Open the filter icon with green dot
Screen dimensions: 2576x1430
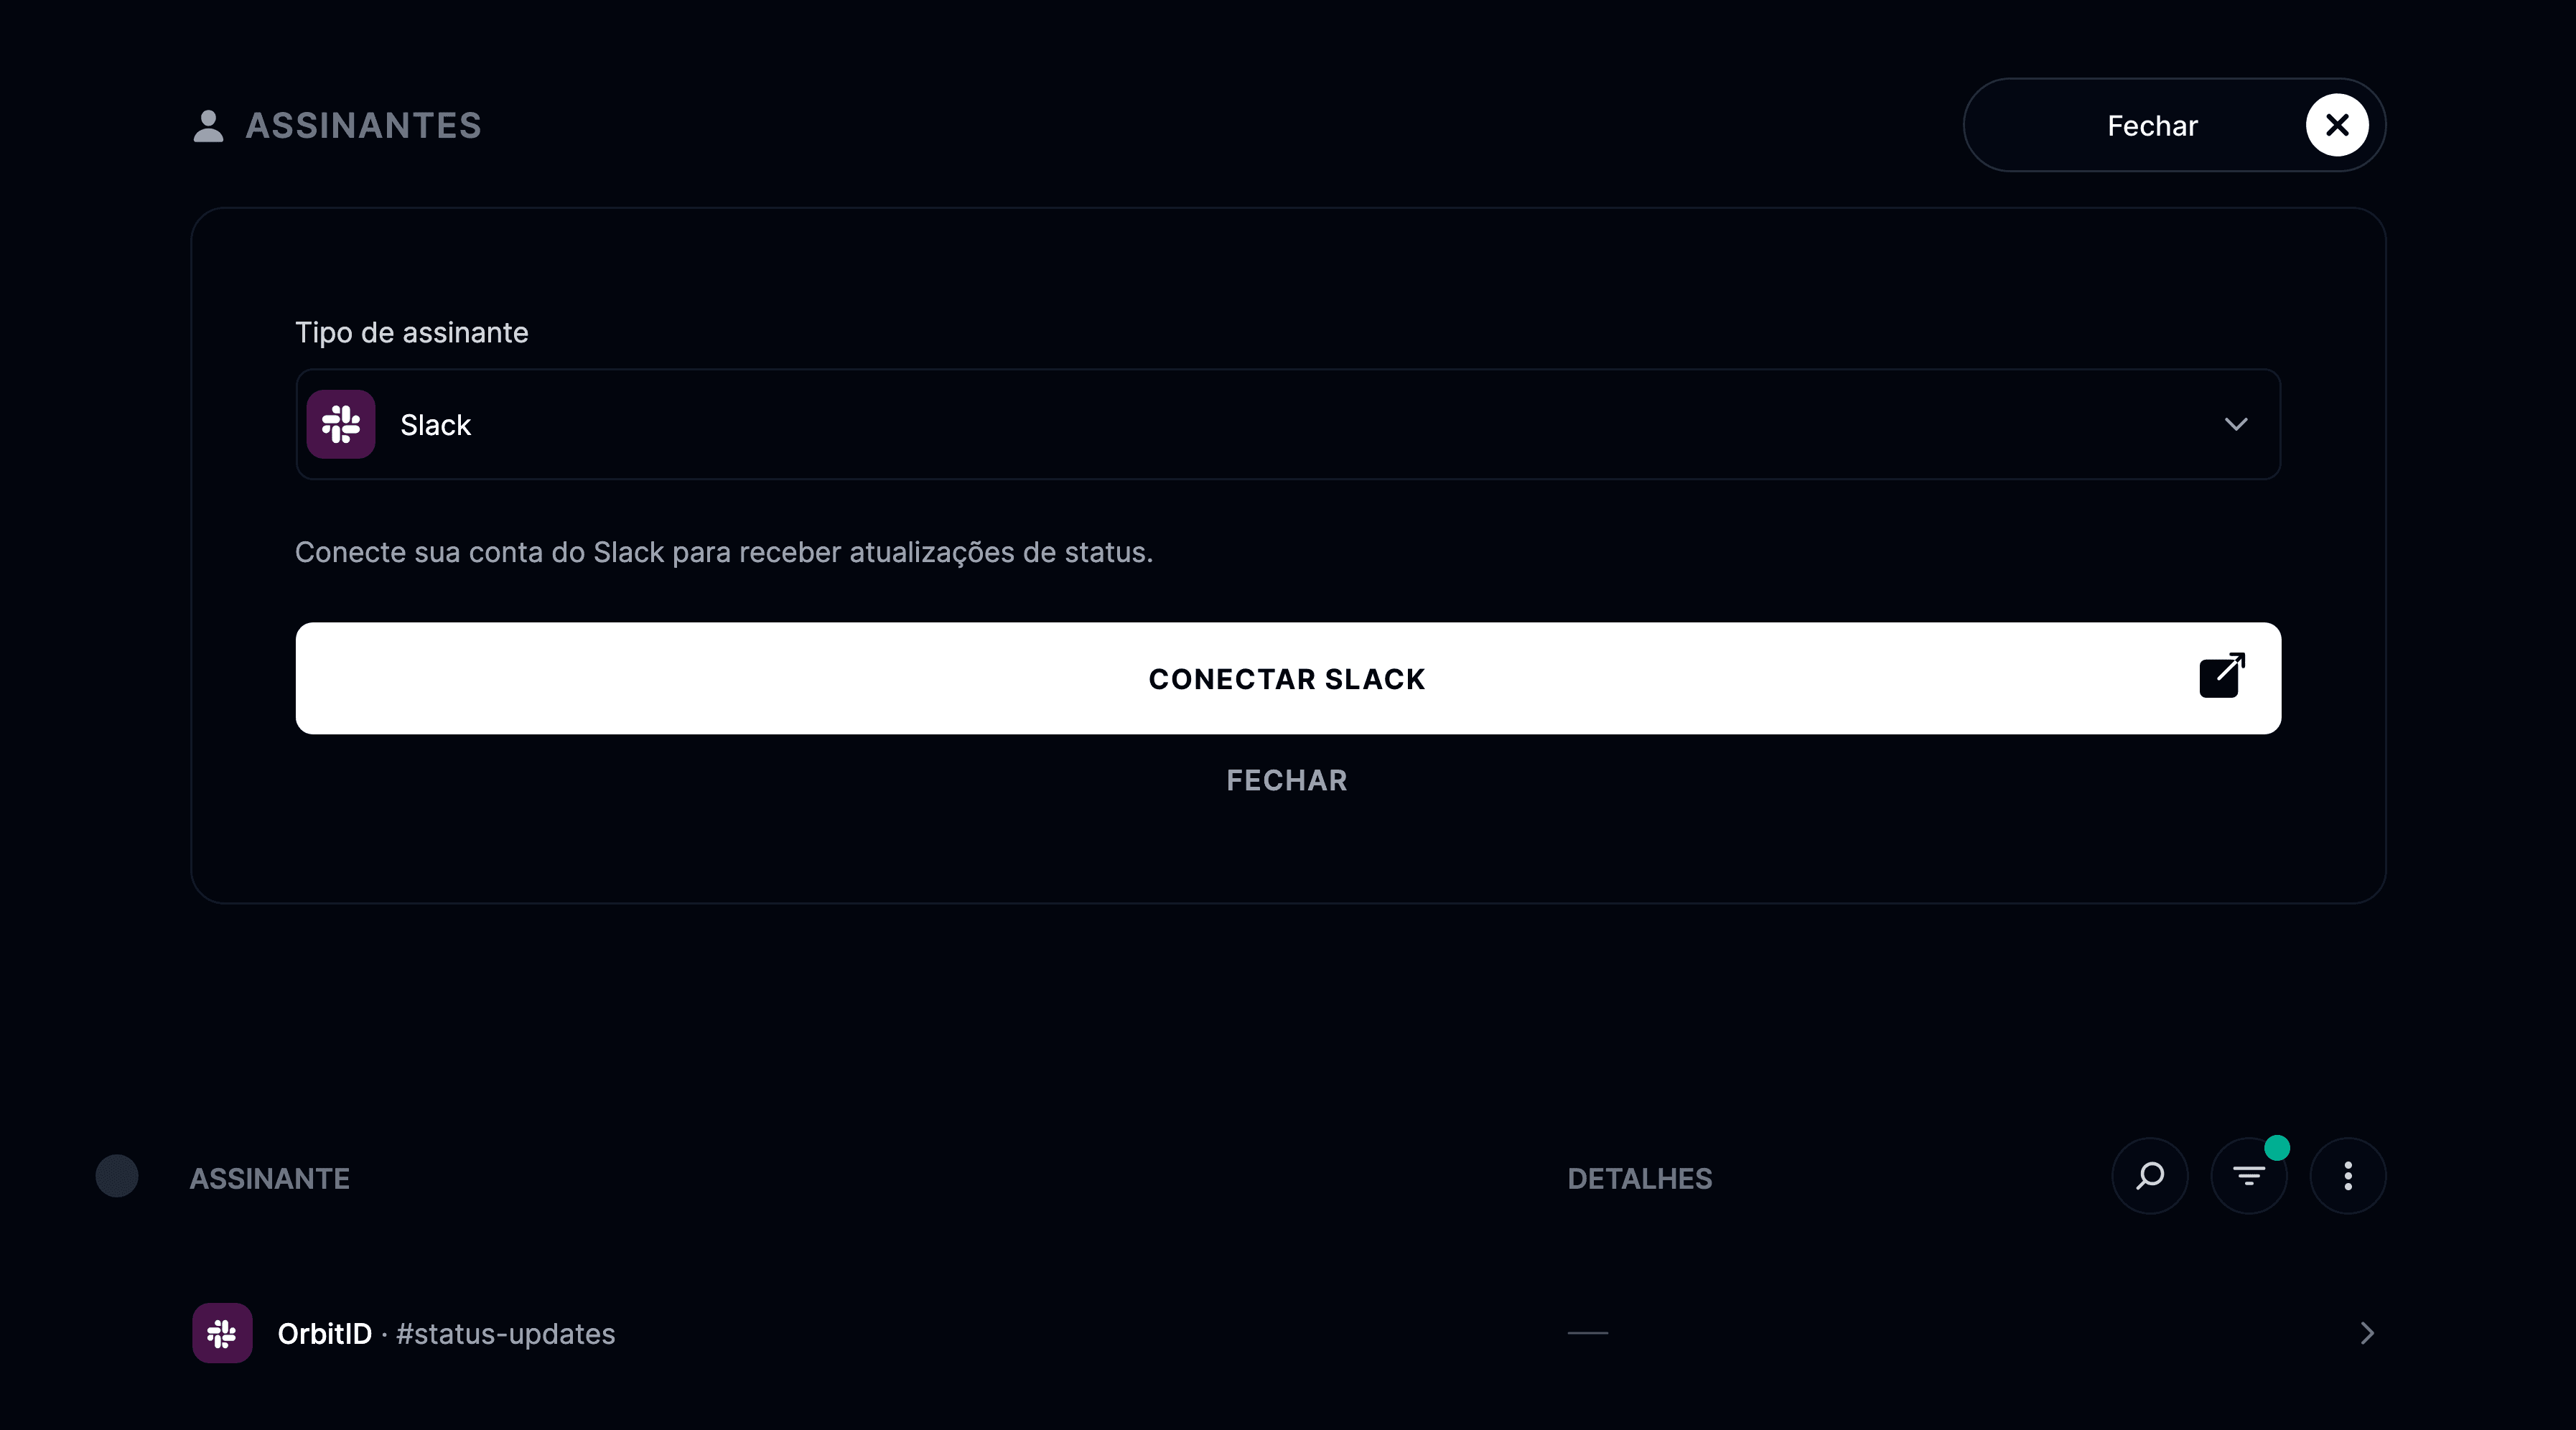click(2249, 1176)
